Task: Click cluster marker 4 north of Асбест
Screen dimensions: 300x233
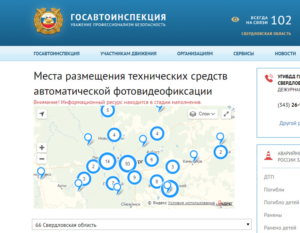Action: click(x=157, y=133)
